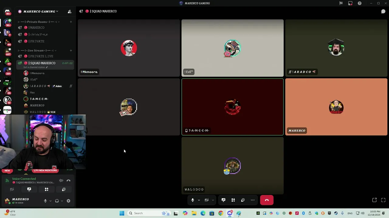Toggle deafen headphones in user panel
Screen dimensions: 389x218
point(57,201)
